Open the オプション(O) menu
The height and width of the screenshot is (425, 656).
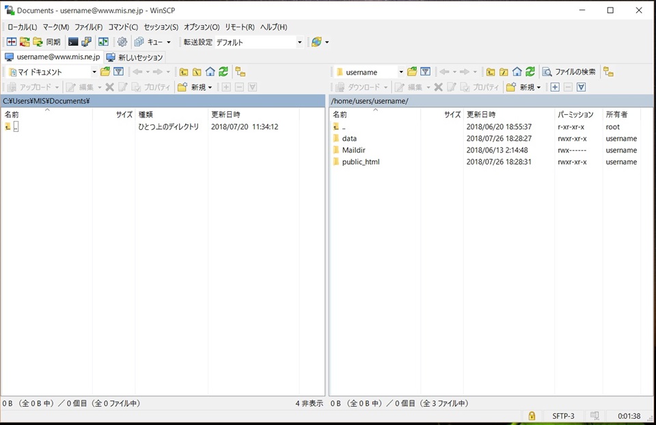point(202,27)
